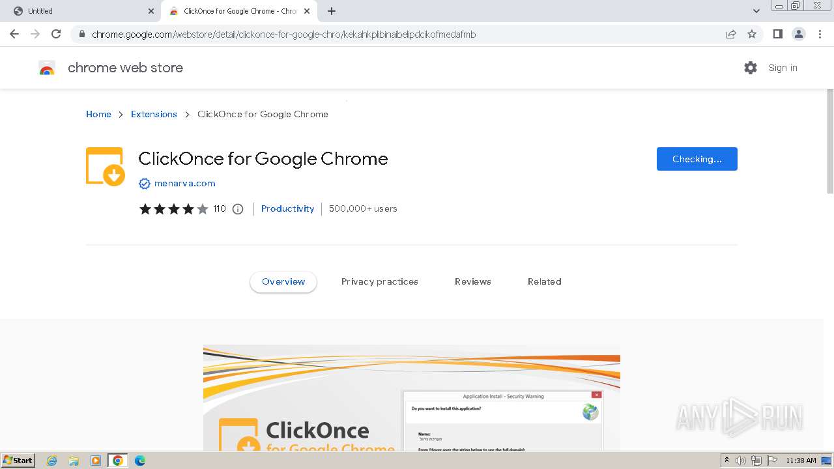
Task: Click the 500,000+ users text
Action: pyautogui.click(x=363, y=209)
